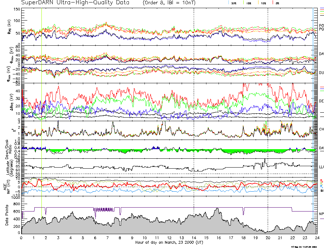This screenshot has width=324, height=248.
Task: Click the 150 tick on the top panel
Action: [x=16, y=9]
